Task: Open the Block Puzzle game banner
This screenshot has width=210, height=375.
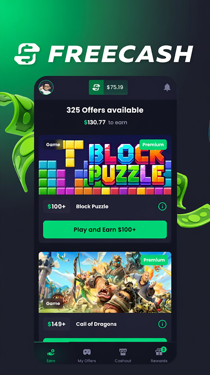Action: pyautogui.click(x=105, y=165)
